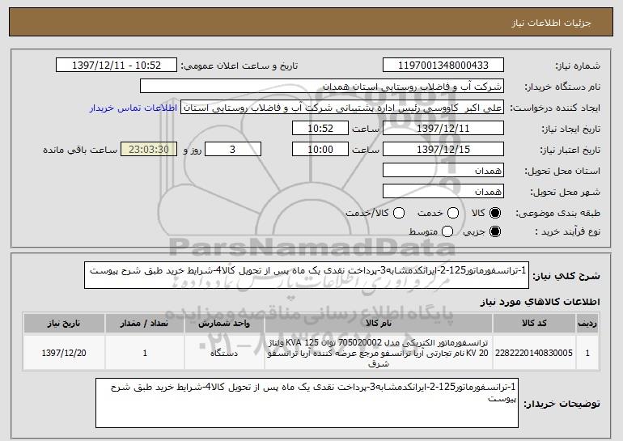Select the خدمت radio button
623x441 pixels.
click(x=453, y=213)
